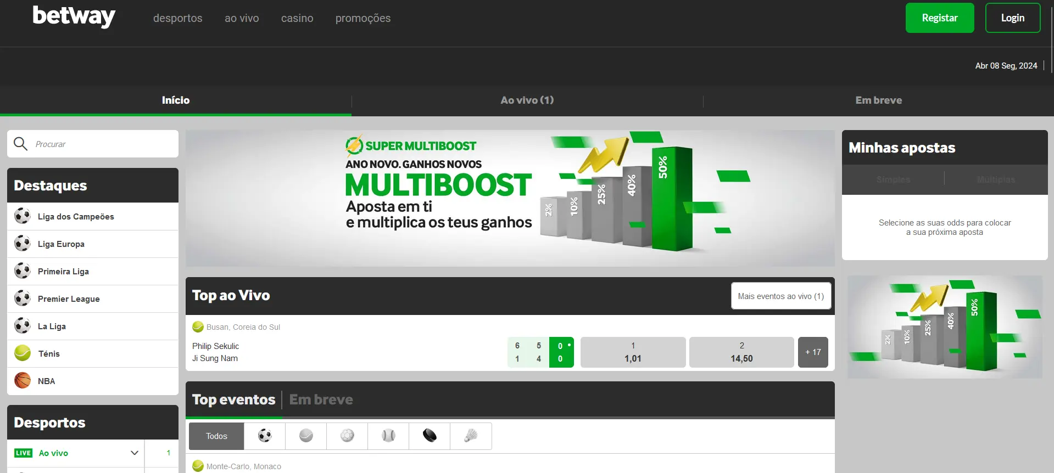
Task: Select the Top eventos tab
Action: tap(233, 399)
